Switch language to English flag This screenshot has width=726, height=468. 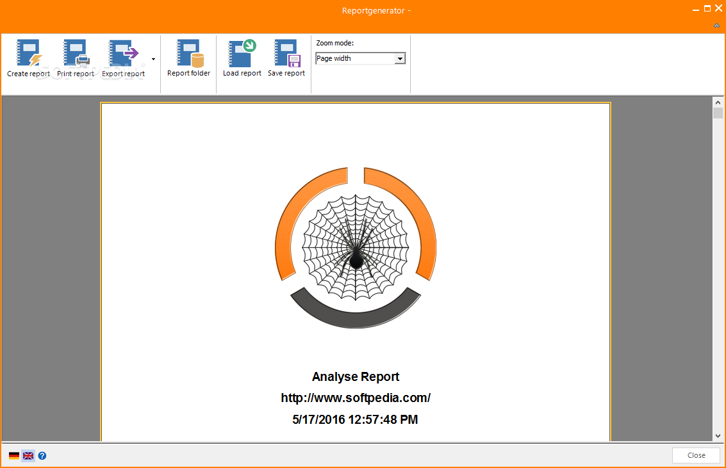click(28, 455)
